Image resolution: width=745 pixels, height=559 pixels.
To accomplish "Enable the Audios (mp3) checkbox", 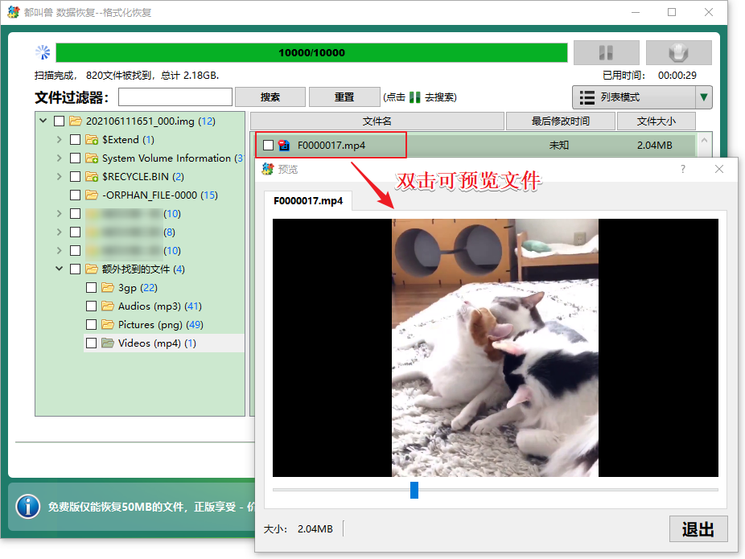I will [92, 306].
